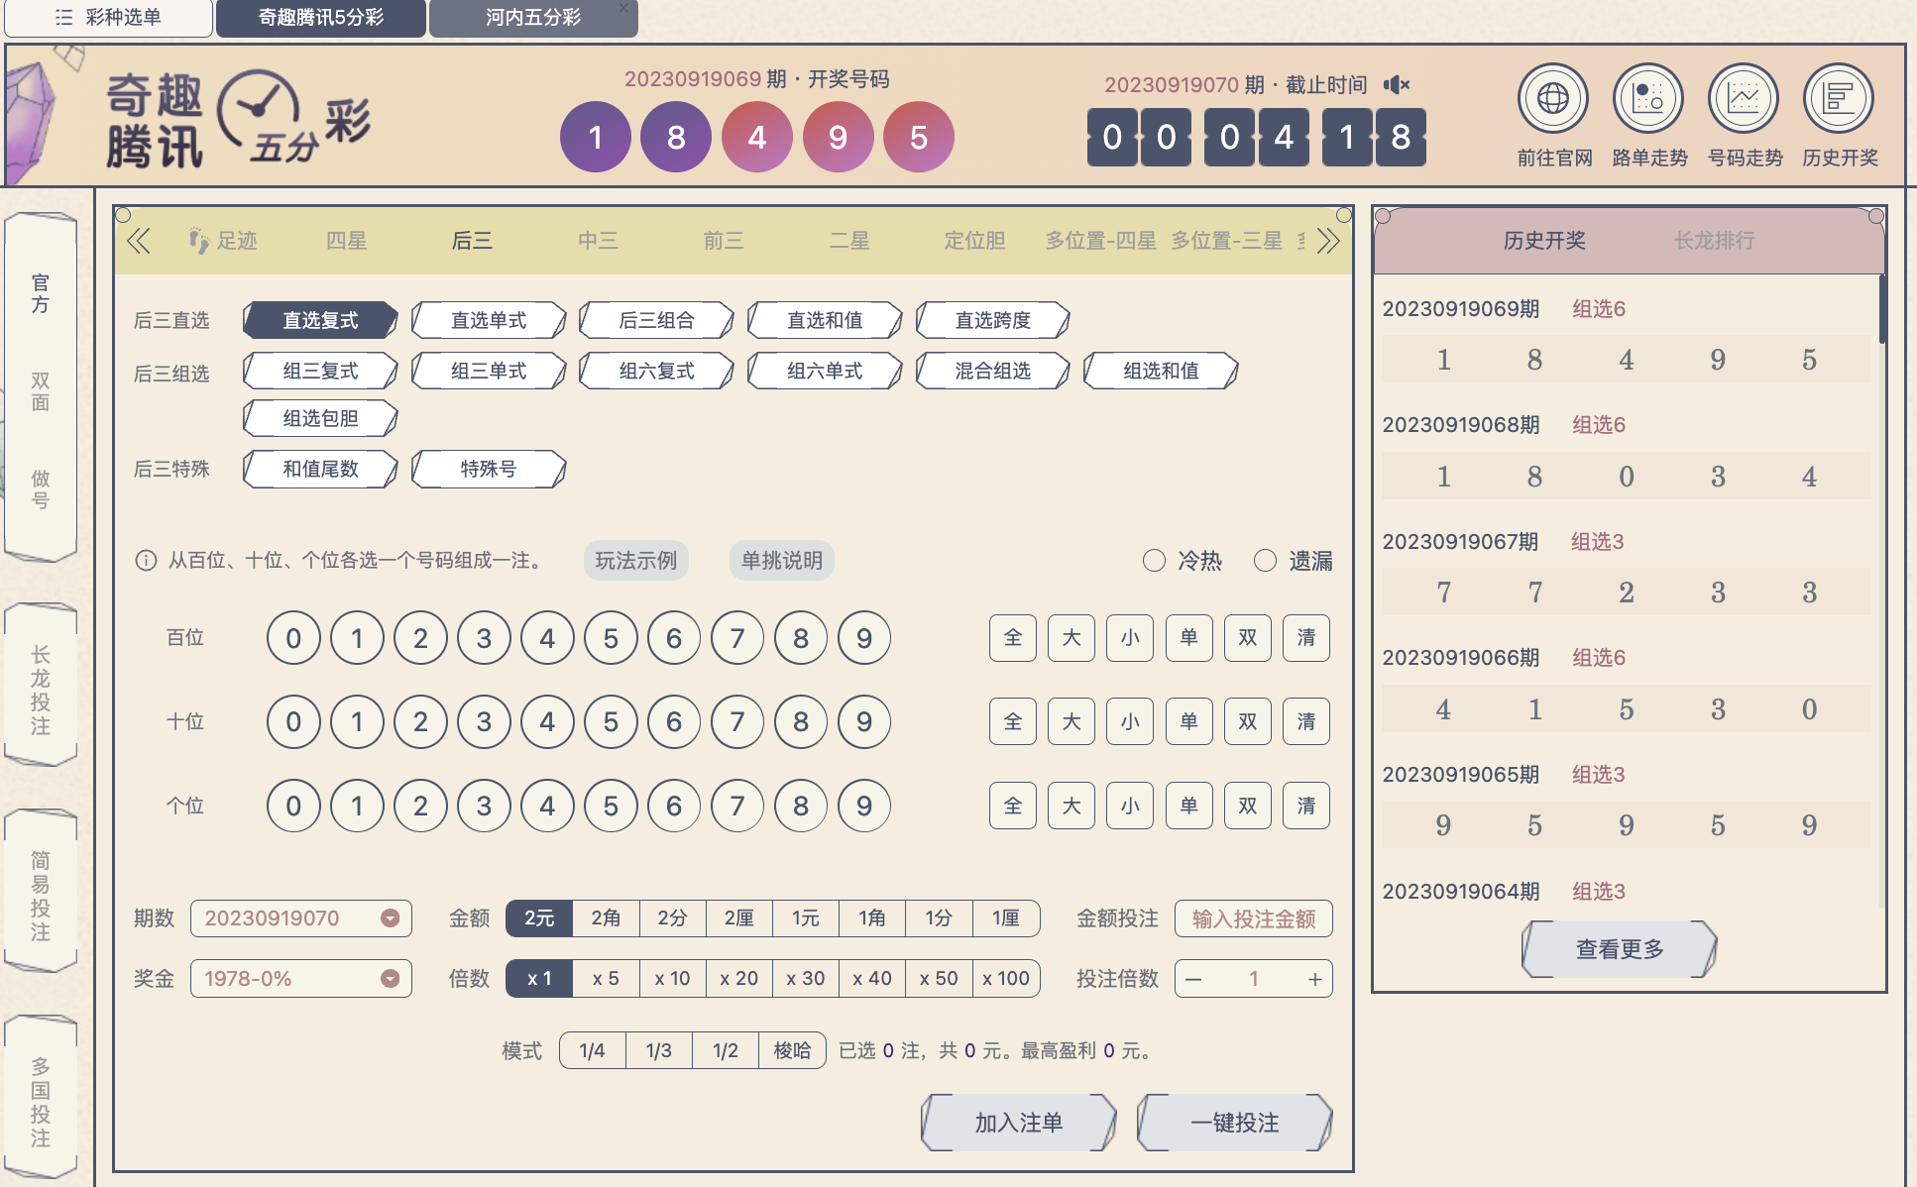Switch to the 中三 tab
This screenshot has height=1187, width=1917.
pyautogui.click(x=598, y=241)
